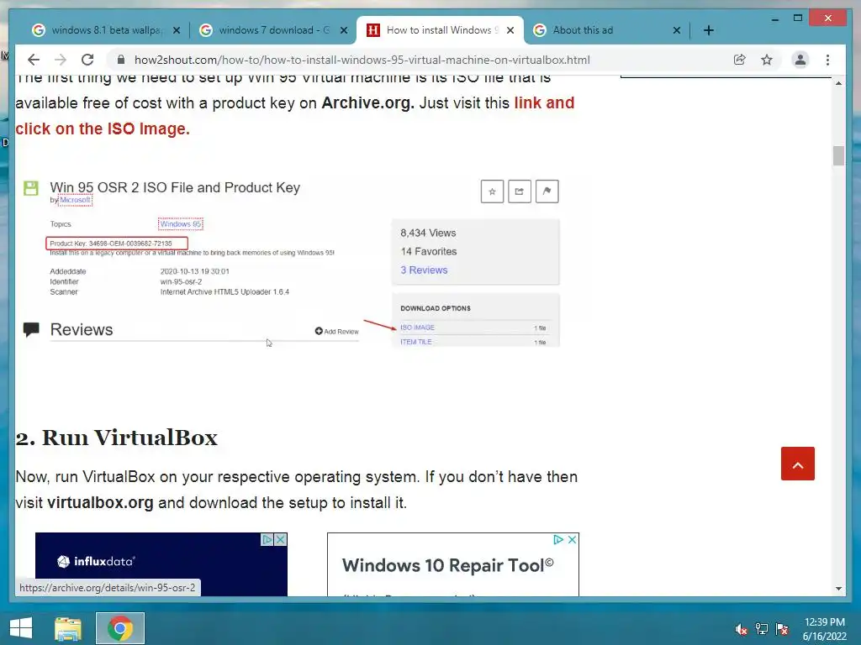This screenshot has width=861, height=645.
Task: Open a new tab with plus button
Action: [708, 30]
